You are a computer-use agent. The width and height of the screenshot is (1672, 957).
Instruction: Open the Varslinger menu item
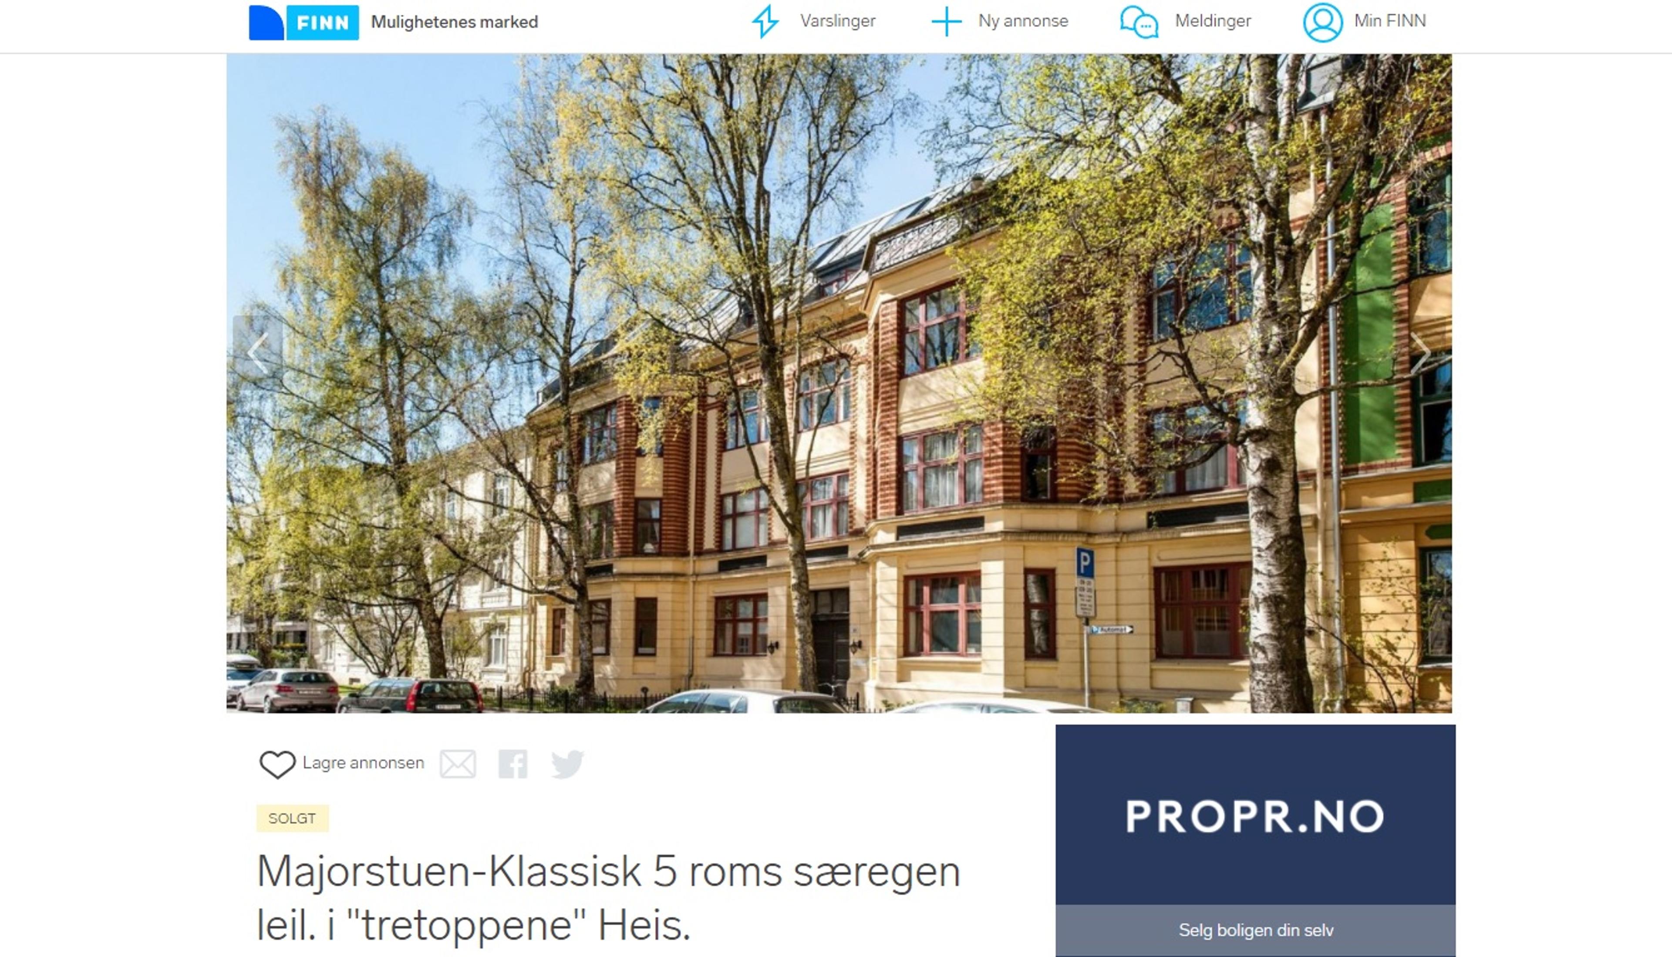click(x=837, y=21)
